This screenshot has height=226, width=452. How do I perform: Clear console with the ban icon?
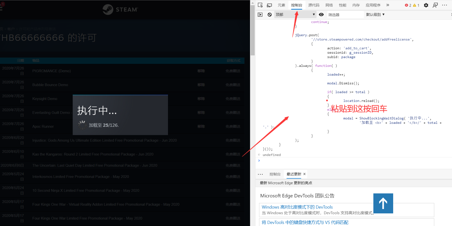click(269, 15)
